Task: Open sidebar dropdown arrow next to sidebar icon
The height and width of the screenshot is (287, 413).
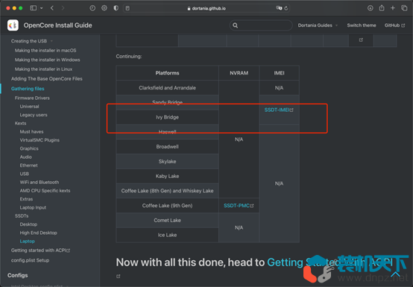Action: coord(42,8)
